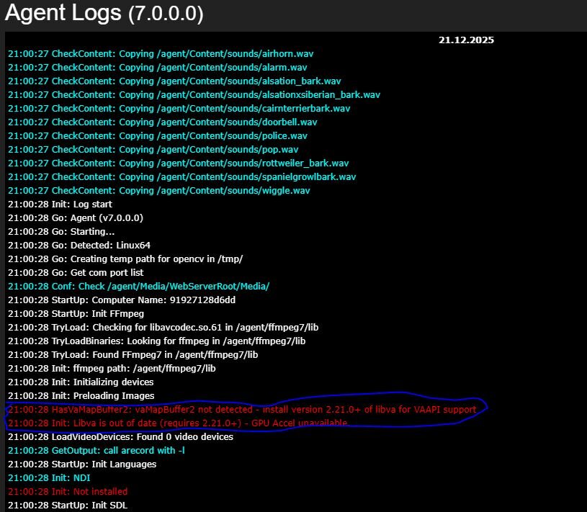Select the alsationxsiberian_bark.wav log entry

pyautogui.click(x=194, y=94)
